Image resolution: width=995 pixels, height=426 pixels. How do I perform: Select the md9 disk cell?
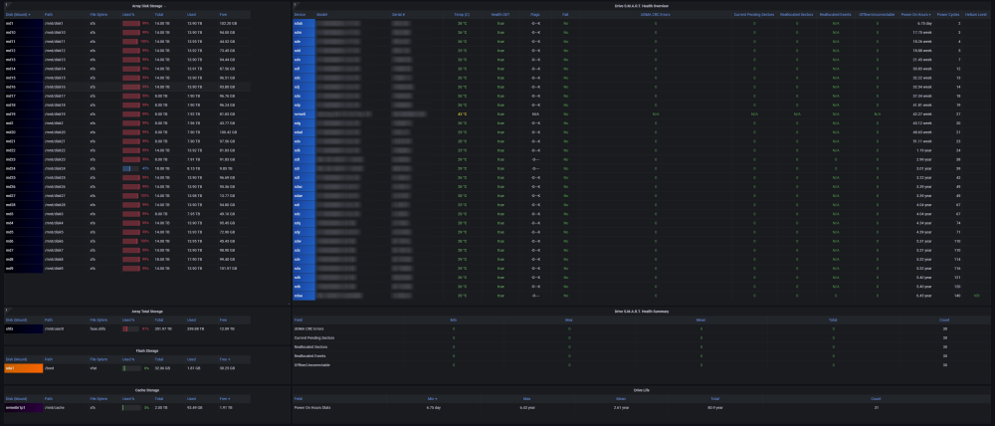24,269
